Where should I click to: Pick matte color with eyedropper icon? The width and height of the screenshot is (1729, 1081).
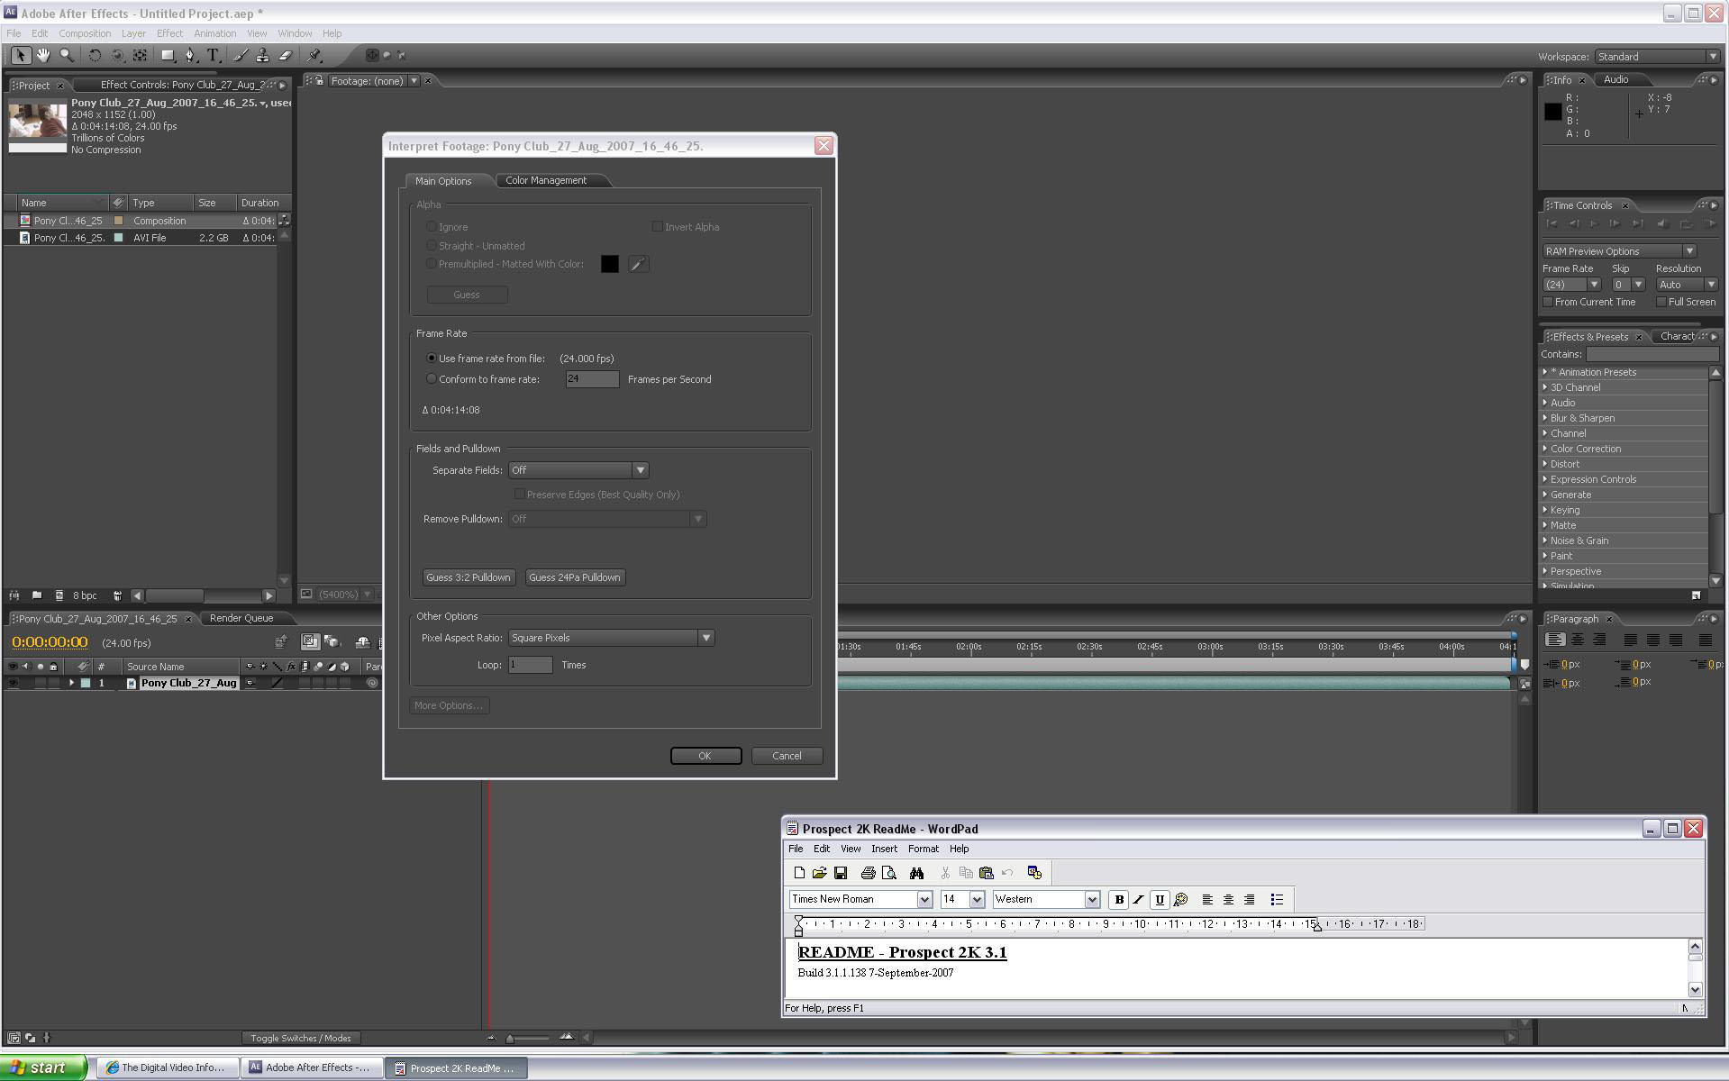coord(638,264)
